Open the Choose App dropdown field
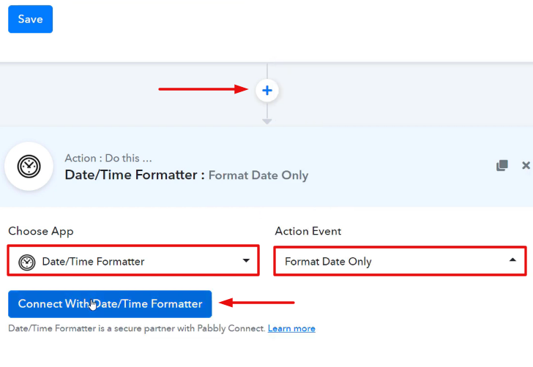 [x=133, y=260]
